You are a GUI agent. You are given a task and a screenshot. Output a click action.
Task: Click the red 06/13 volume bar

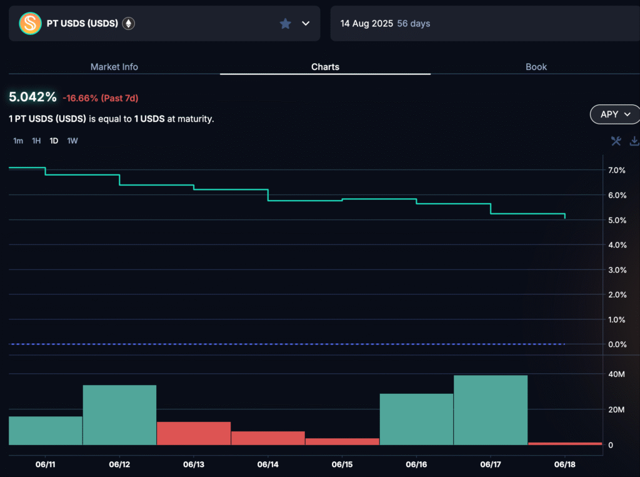click(194, 433)
